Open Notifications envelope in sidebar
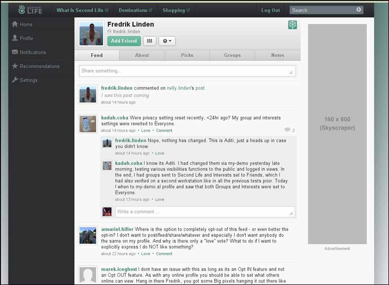 pos(15,52)
